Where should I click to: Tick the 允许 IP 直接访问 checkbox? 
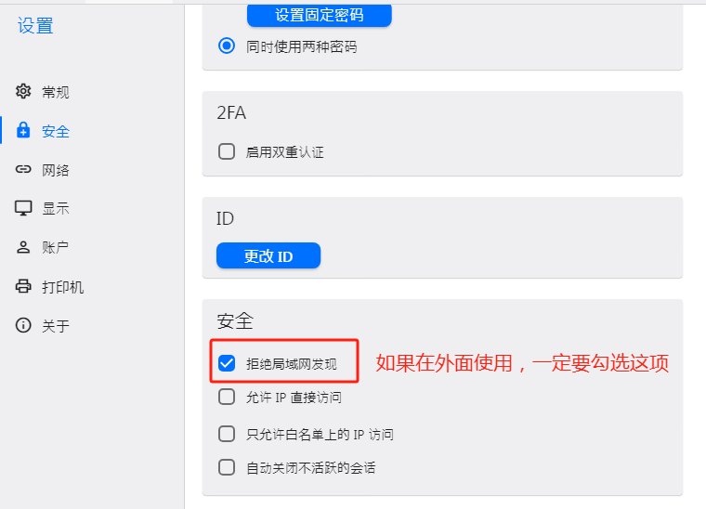click(227, 398)
